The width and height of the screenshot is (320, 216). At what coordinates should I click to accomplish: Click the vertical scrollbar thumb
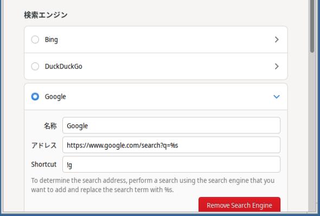pyautogui.click(x=312, y=26)
